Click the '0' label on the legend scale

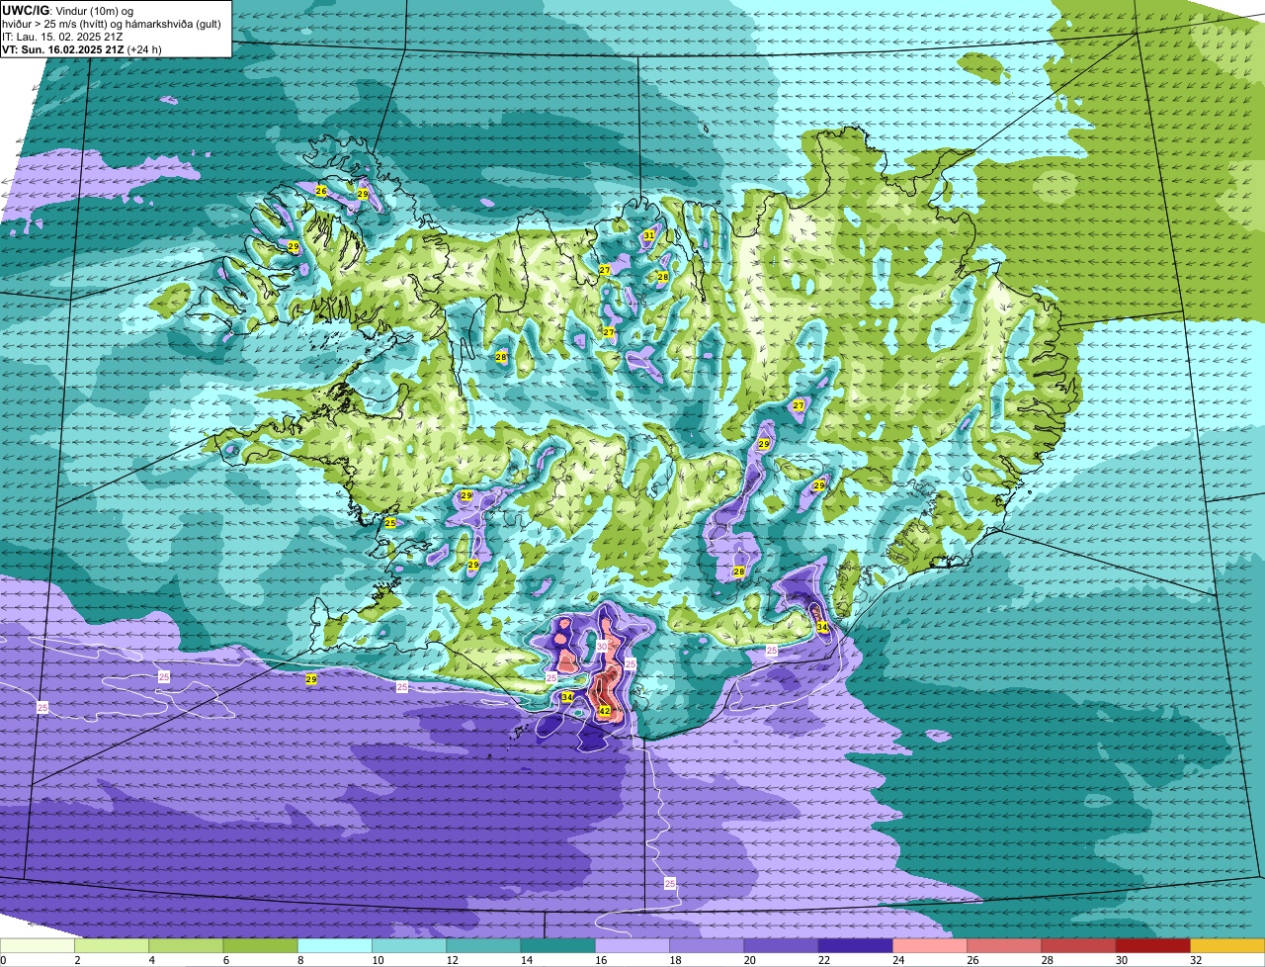pos(4,960)
